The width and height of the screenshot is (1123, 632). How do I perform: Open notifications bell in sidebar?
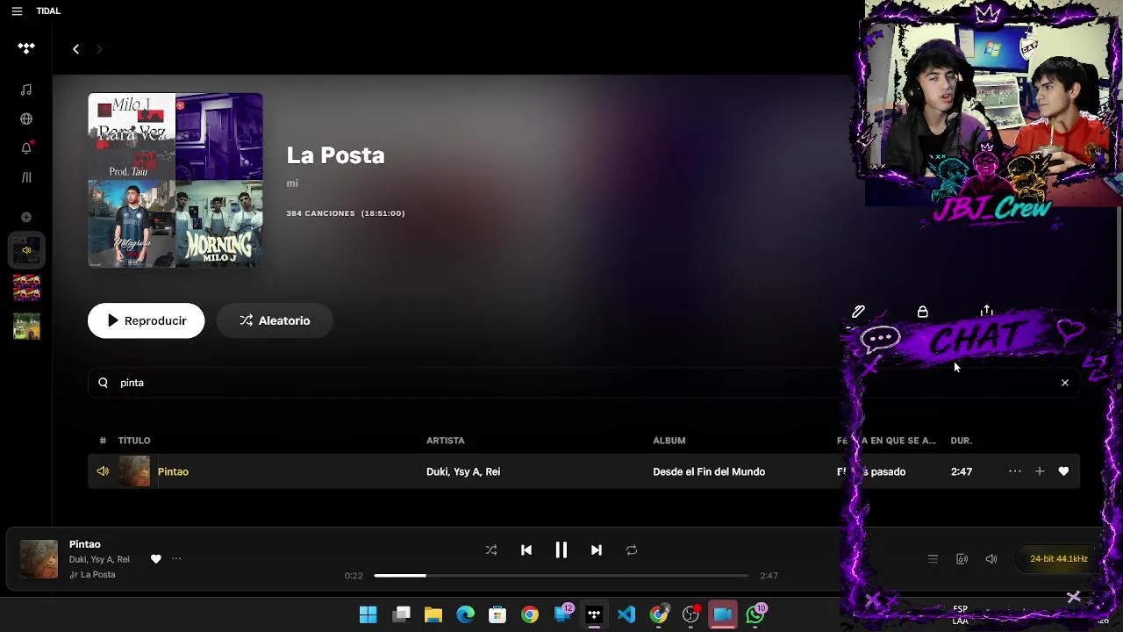(26, 147)
